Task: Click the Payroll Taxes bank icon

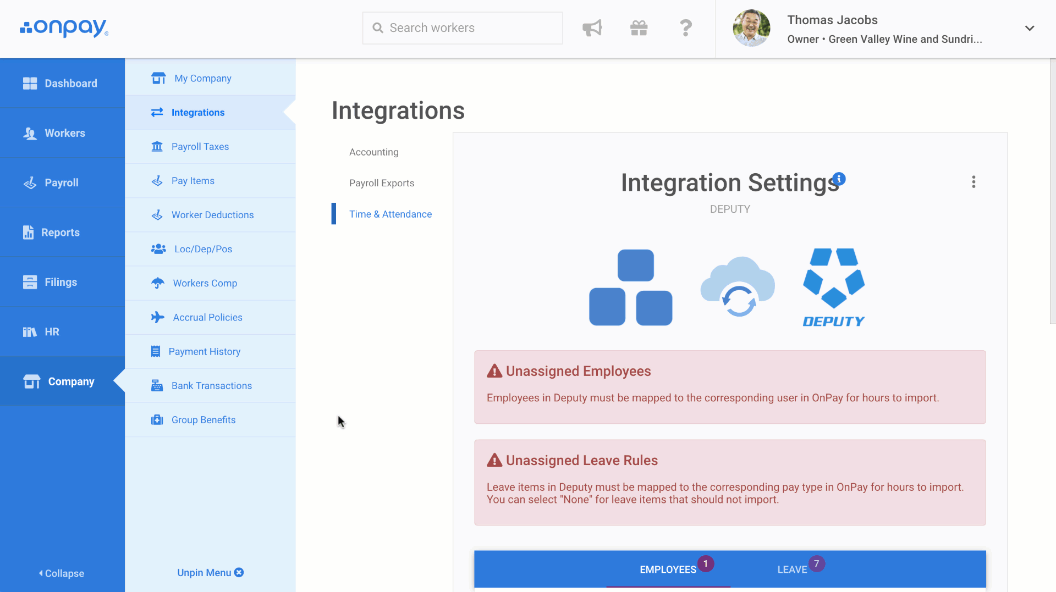Action: coord(157,147)
